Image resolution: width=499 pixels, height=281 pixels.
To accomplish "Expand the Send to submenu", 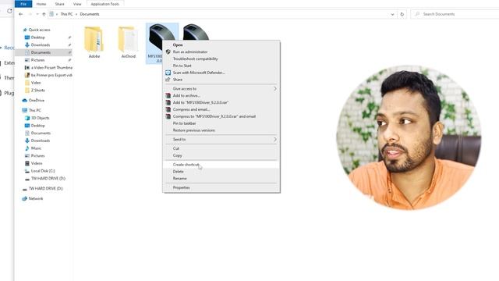I will click(x=221, y=140).
